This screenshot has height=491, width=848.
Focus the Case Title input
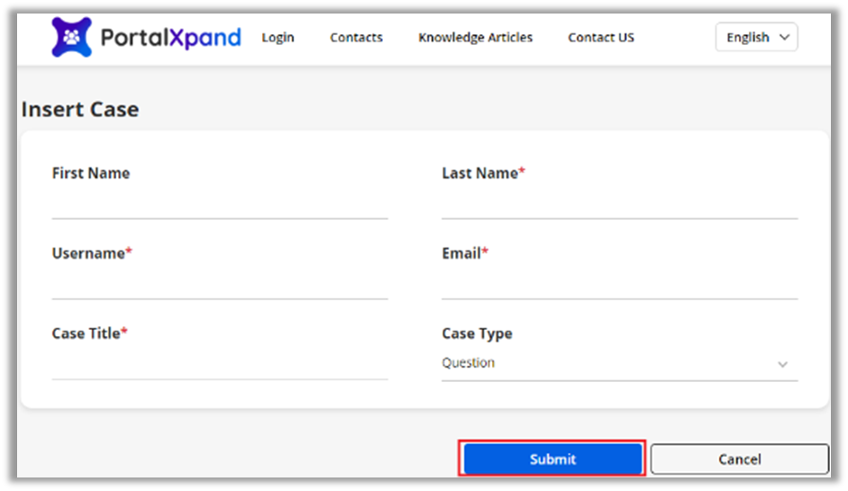click(219, 364)
